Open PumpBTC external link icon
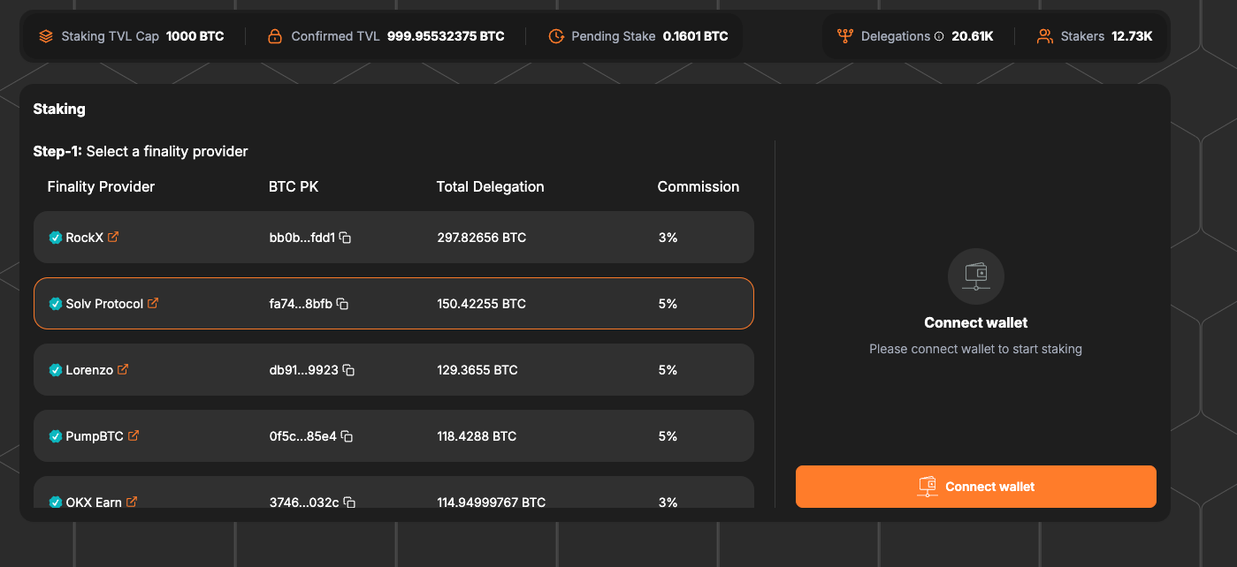This screenshot has width=1237, height=567. [x=134, y=435]
